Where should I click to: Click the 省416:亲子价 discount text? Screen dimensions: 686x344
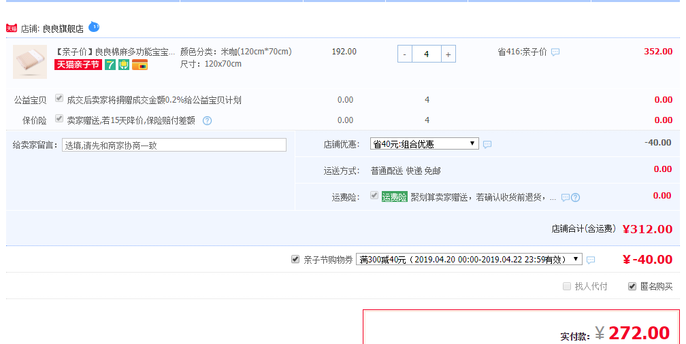[x=523, y=52]
